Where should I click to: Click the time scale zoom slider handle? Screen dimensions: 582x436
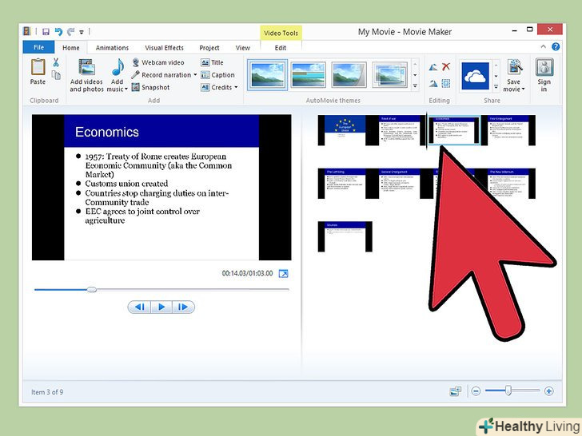[x=508, y=390]
